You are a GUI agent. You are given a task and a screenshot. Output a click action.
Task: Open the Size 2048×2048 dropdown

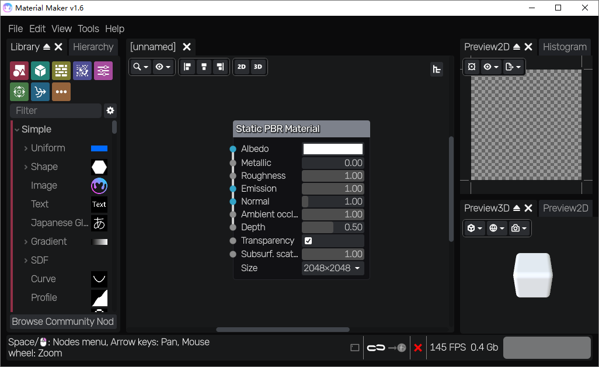(x=332, y=268)
